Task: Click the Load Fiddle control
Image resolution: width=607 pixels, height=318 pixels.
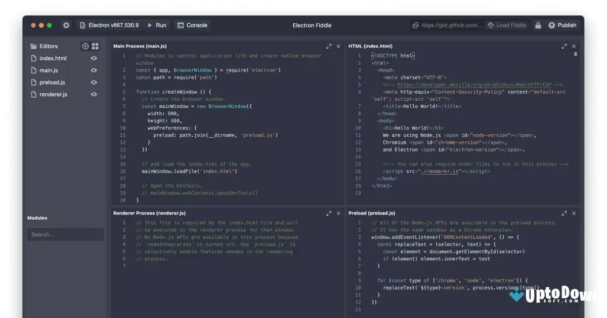Action: (507, 25)
